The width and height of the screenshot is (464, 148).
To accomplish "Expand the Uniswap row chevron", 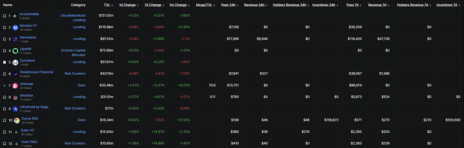I will point(4,86).
